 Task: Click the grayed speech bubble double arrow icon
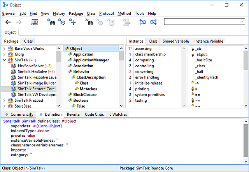100,22
